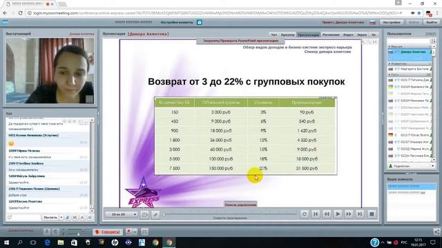Open the Экран tab
The width and height of the screenshot is (442, 248).
click(x=362, y=34)
